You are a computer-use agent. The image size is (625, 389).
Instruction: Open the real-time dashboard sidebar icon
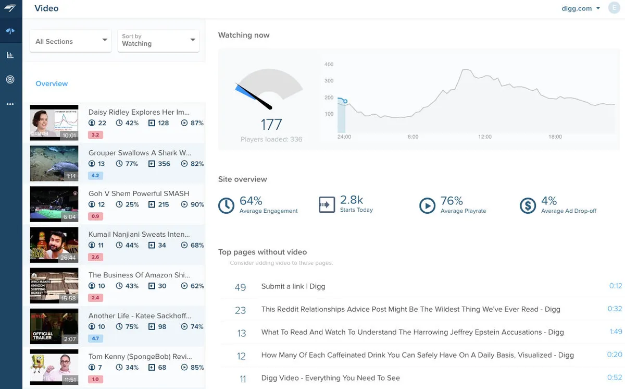click(10, 31)
